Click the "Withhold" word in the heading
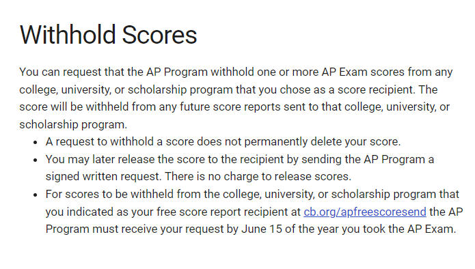Image resolution: width=475 pixels, height=269 pixels. (68, 35)
